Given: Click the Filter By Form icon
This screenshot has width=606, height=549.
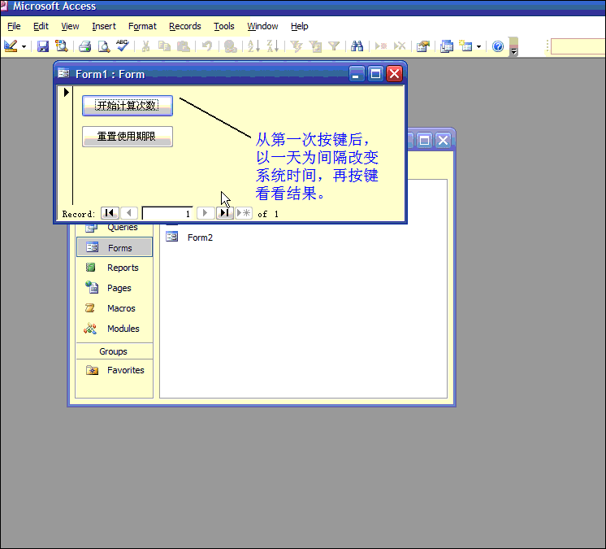Looking at the screenshot, I should [315, 46].
